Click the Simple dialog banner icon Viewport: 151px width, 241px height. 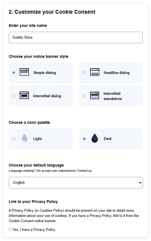coord(24,72)
